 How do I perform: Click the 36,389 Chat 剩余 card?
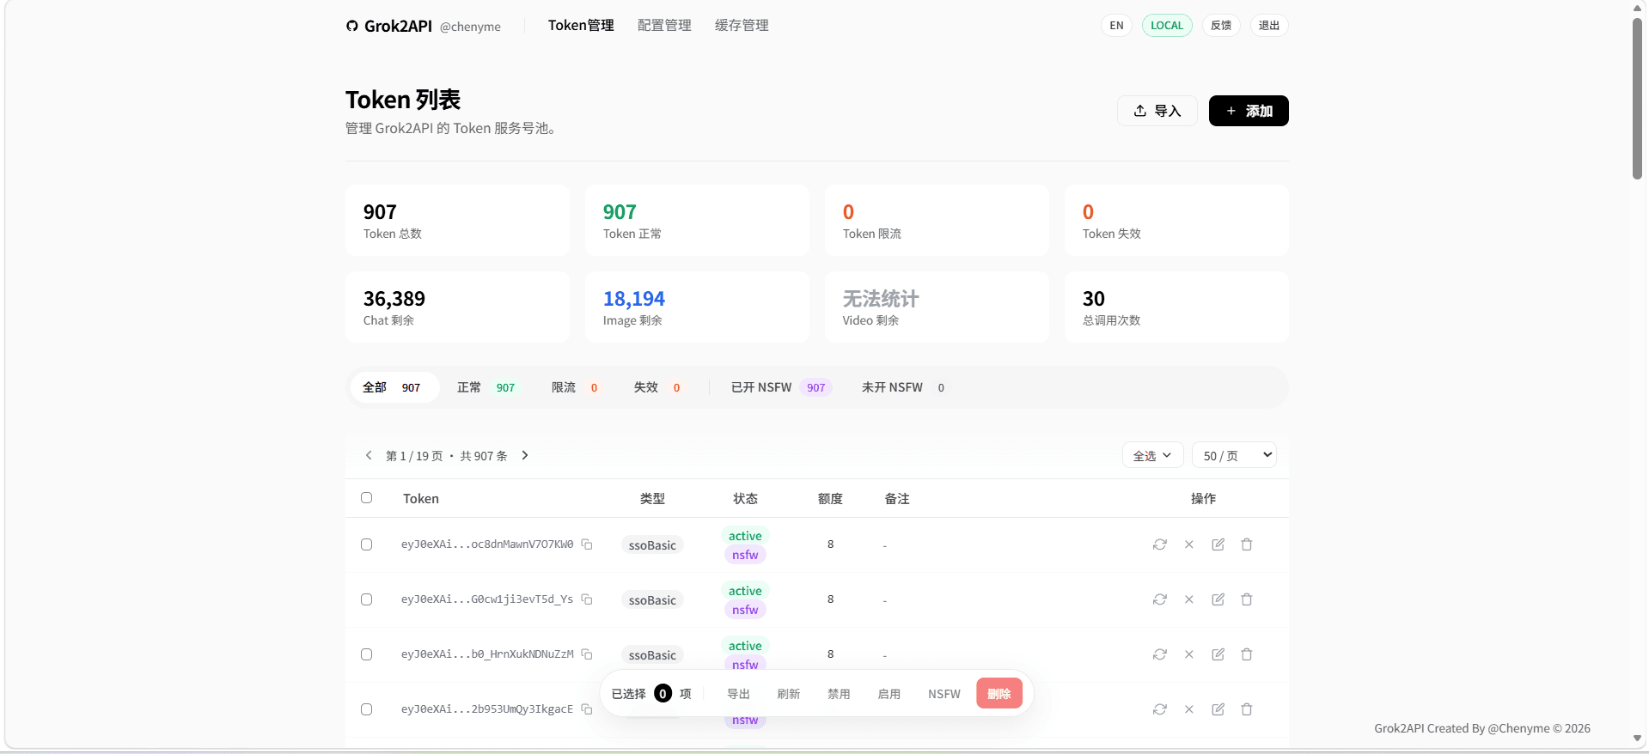pos(457,307)
